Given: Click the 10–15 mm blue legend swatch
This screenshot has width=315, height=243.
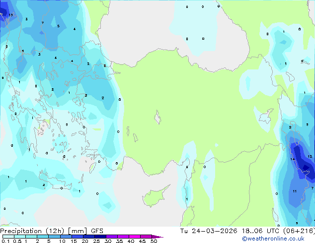Looking at the screenshot, I should [x=66, y=237].
